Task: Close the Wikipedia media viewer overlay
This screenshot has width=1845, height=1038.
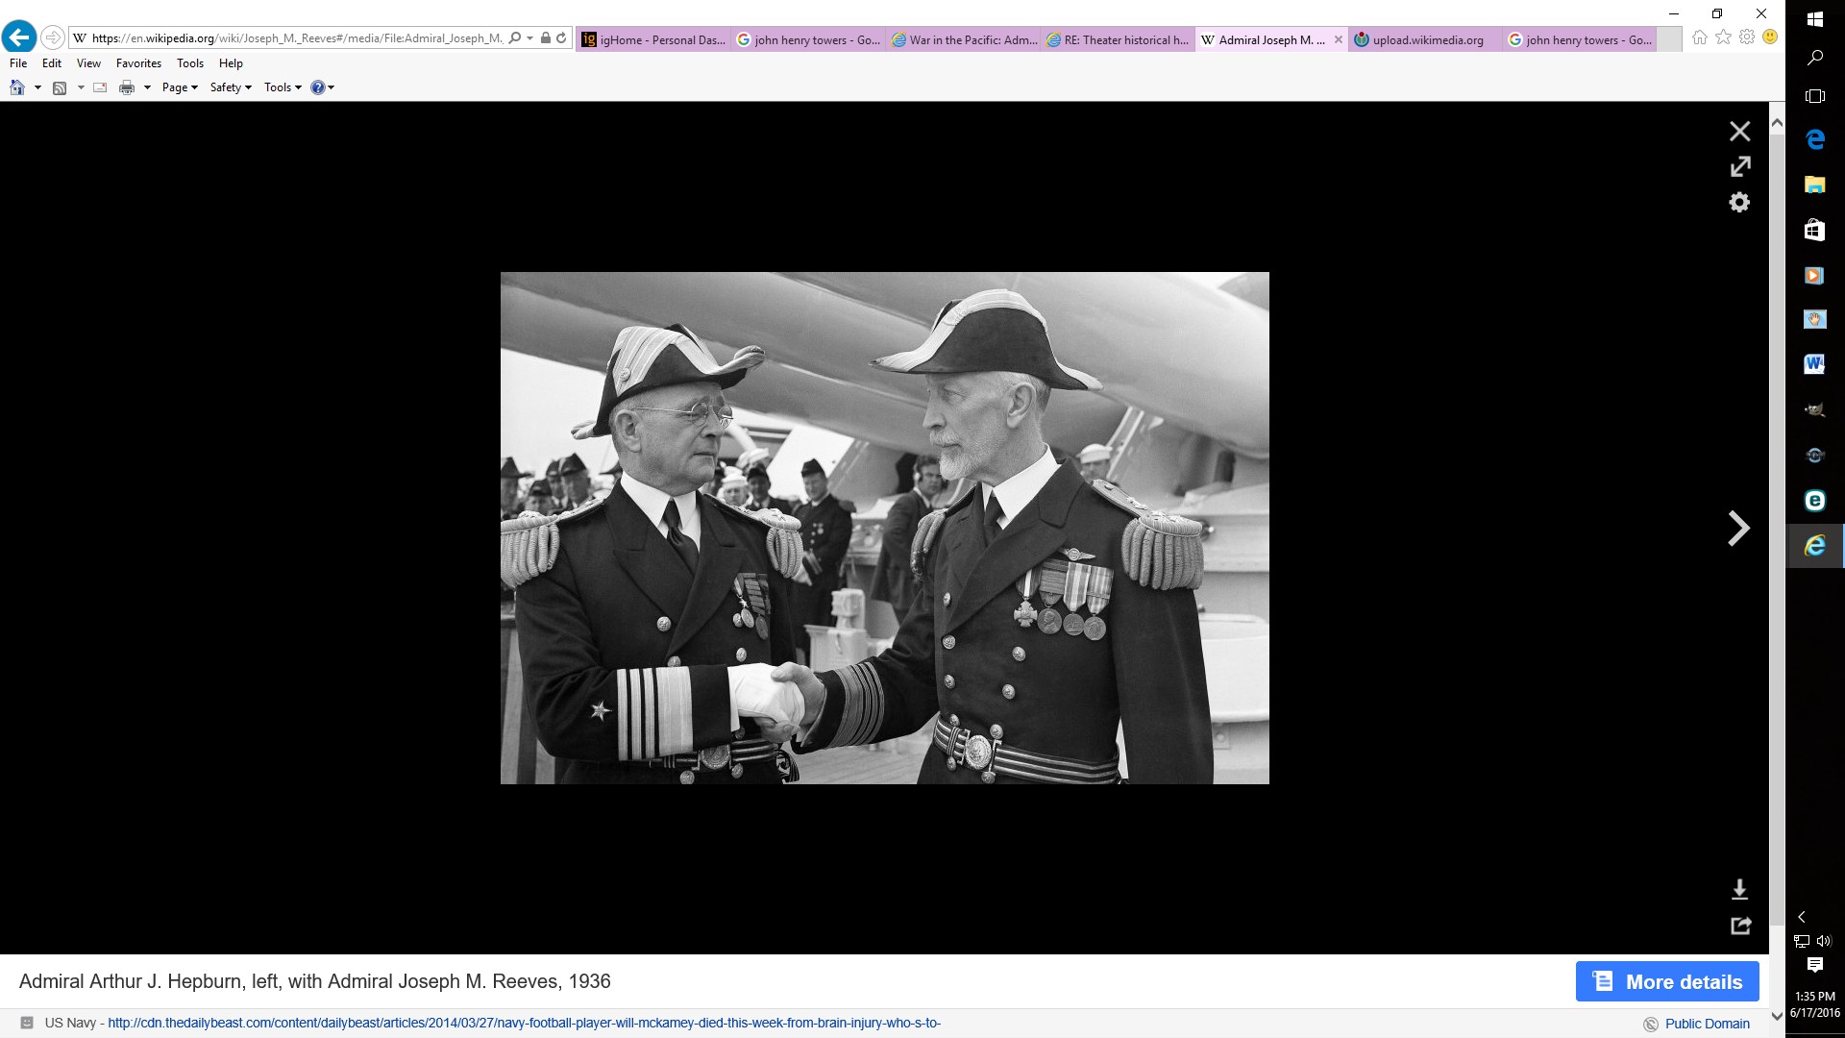Action: click(x=1739, y=132)
